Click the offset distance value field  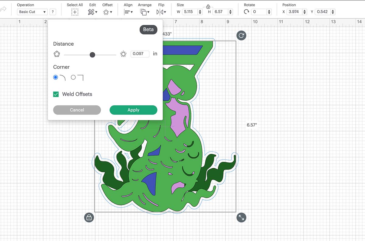click(140, 54)
